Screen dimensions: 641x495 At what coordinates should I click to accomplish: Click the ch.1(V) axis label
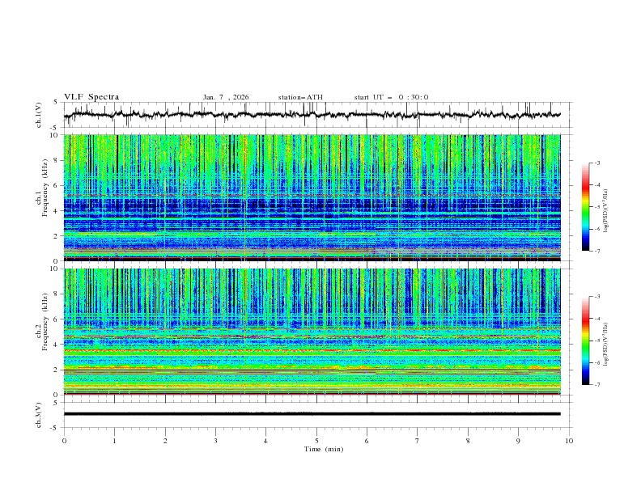point(39,115)
